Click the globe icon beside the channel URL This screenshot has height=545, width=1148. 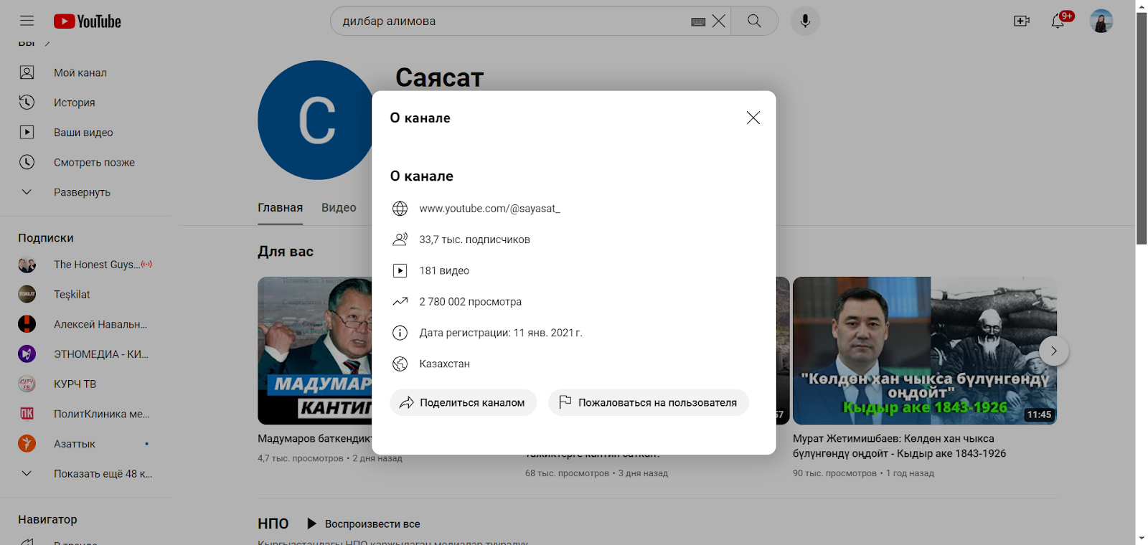400,209
